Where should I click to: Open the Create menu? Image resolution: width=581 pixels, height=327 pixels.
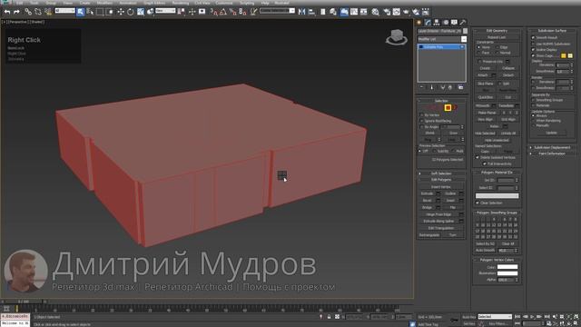(84, 3)
